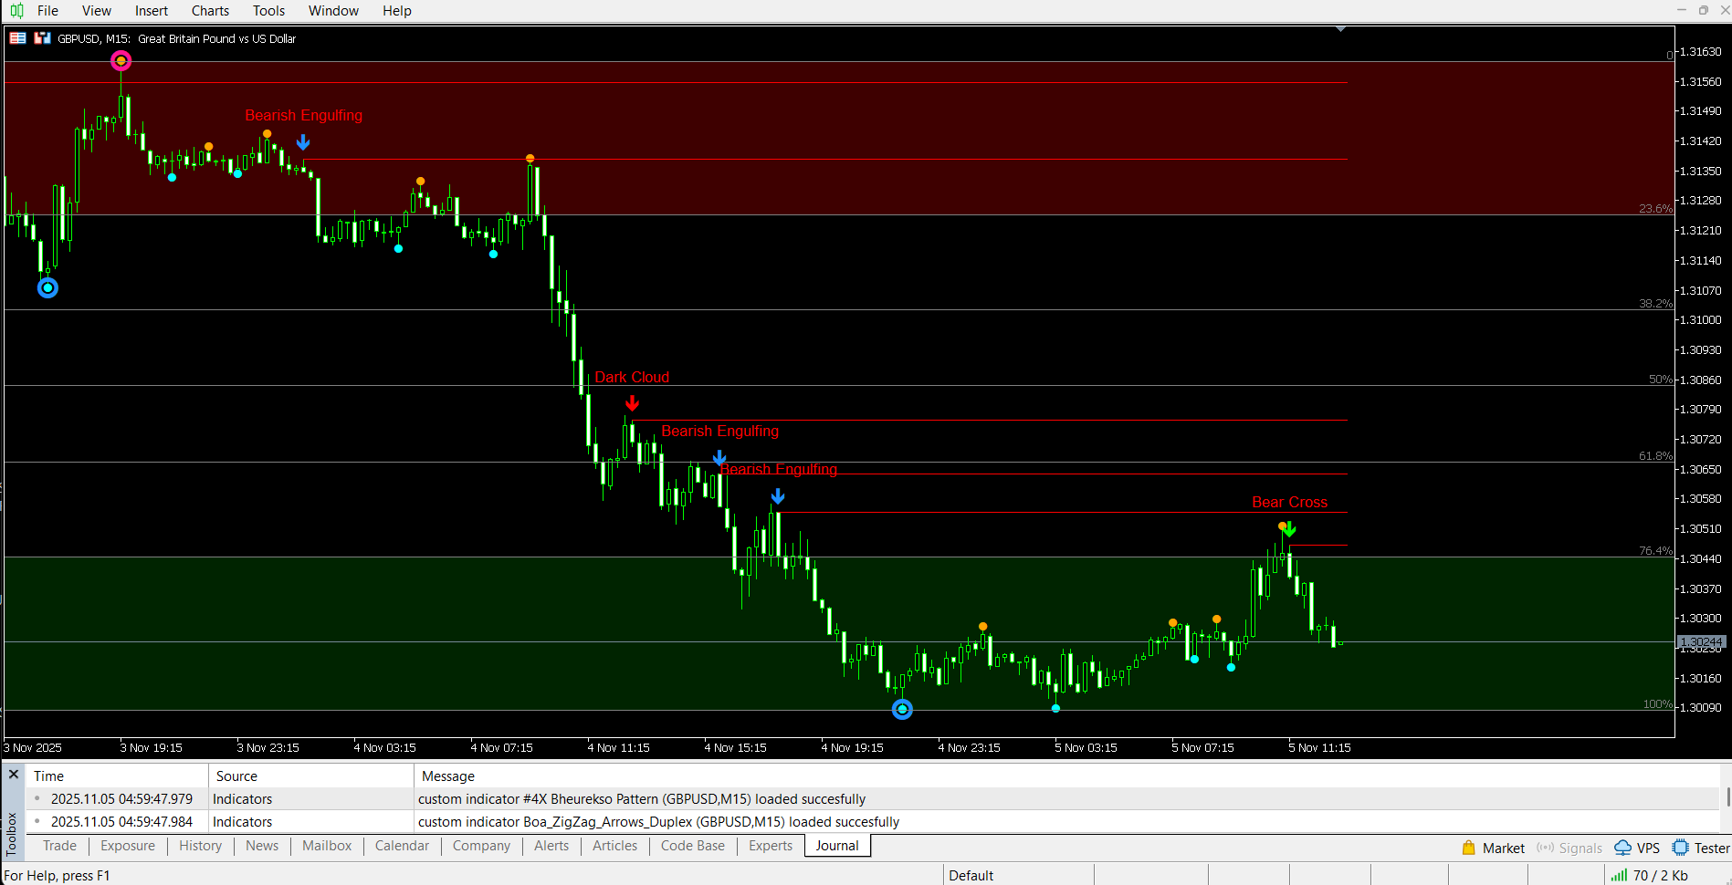This screenshot has height=885, width=1732.
Task: Launch the Strategy Tester chip icon
Action: coord(1680,848)
